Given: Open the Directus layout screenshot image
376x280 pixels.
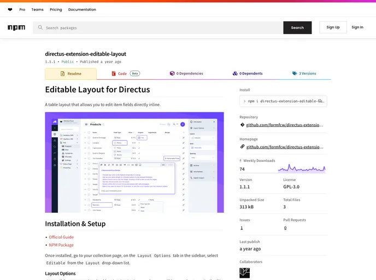Looking at the screenshot, I should pos(134,162).
